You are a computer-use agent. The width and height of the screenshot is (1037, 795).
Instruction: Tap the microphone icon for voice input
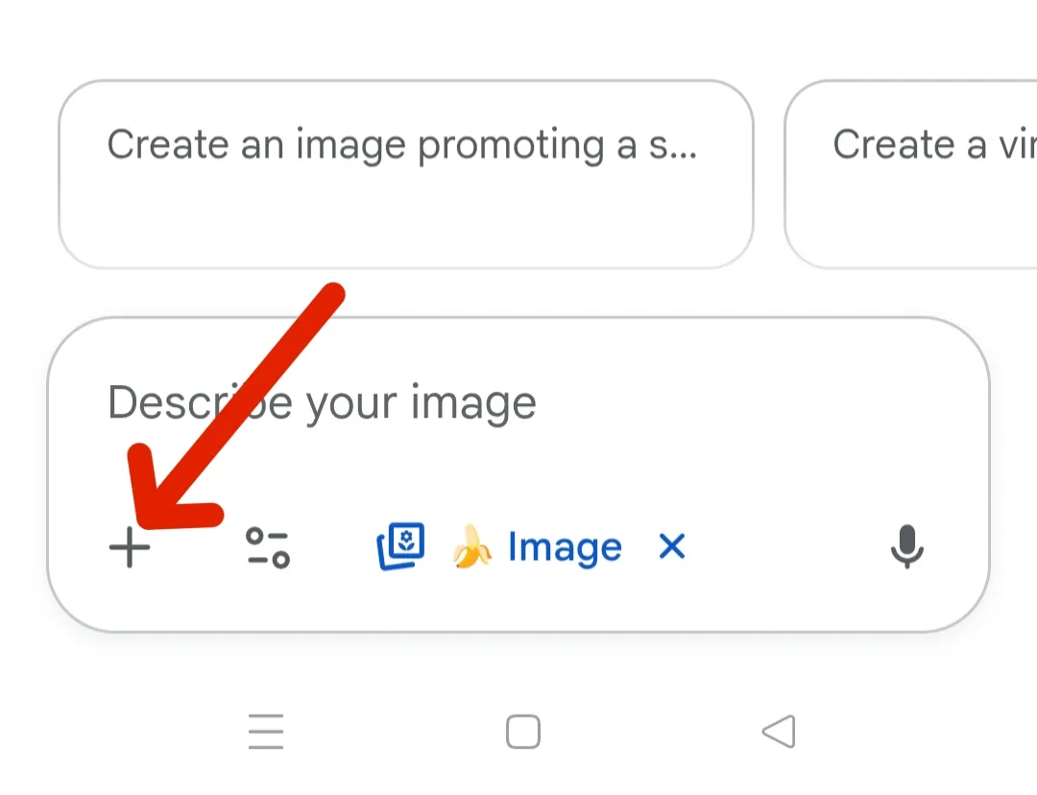[x=908, y=547]
